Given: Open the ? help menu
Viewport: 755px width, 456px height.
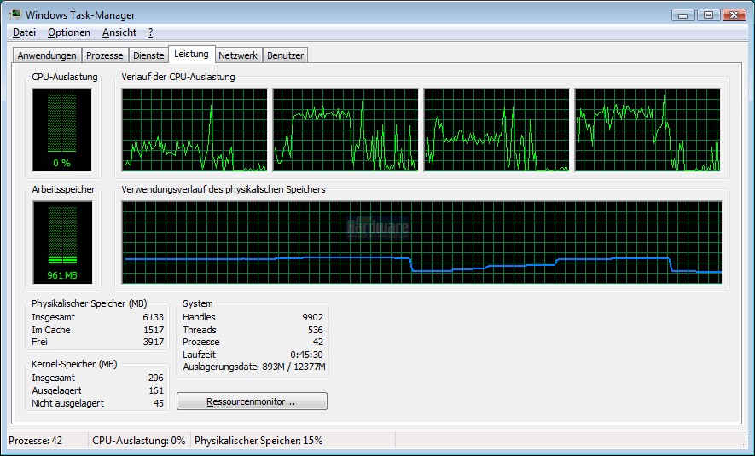Looking at the screenshot, I should click(x=150, y=32).
